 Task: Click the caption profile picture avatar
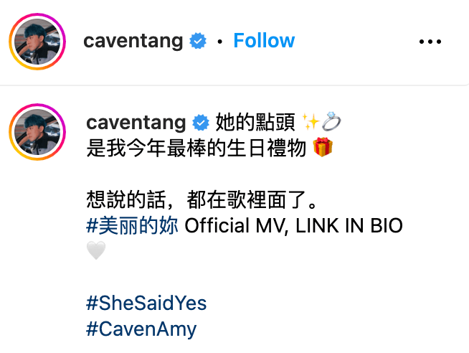point(37,132)
